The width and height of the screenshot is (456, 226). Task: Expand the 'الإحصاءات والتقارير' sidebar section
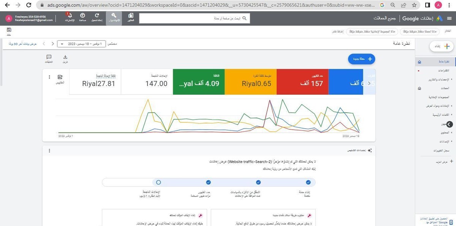click(x=437, y=80)
